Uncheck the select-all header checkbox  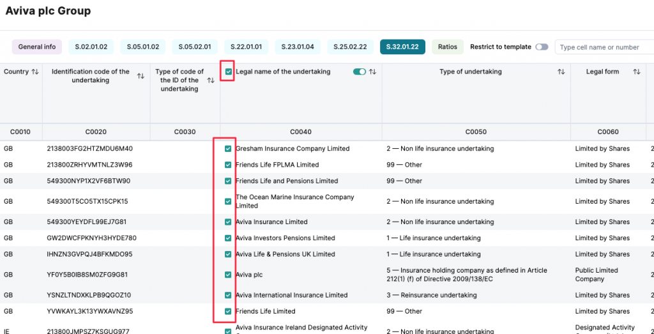click(x=229, y=72)
